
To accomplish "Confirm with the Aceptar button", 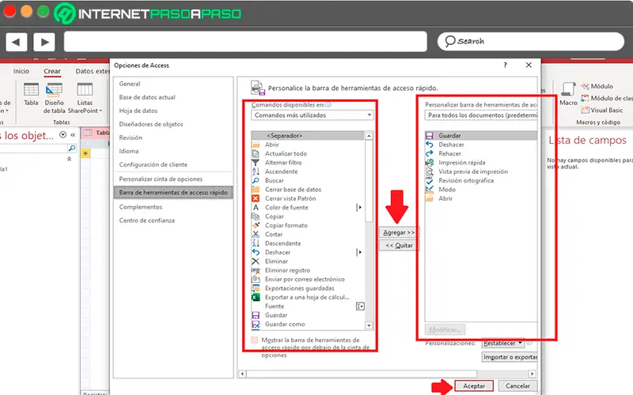I will click(473, 386).
